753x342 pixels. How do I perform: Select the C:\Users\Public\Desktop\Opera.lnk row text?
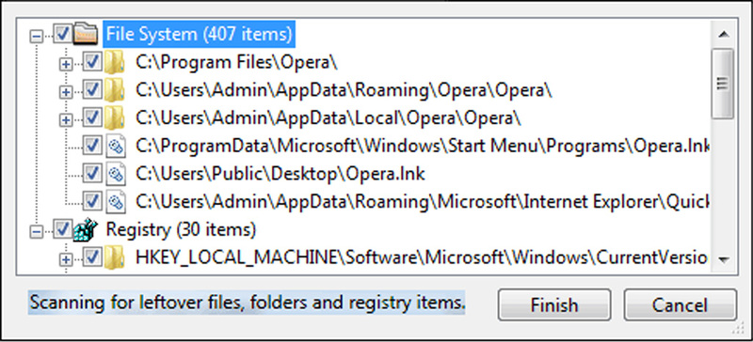[280, 174]
